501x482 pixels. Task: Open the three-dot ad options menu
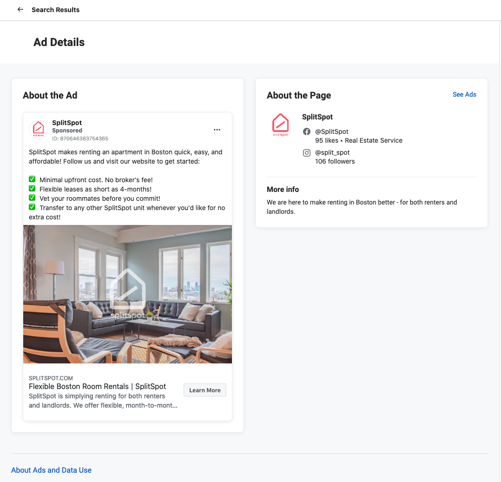click(x=217, y=130)
